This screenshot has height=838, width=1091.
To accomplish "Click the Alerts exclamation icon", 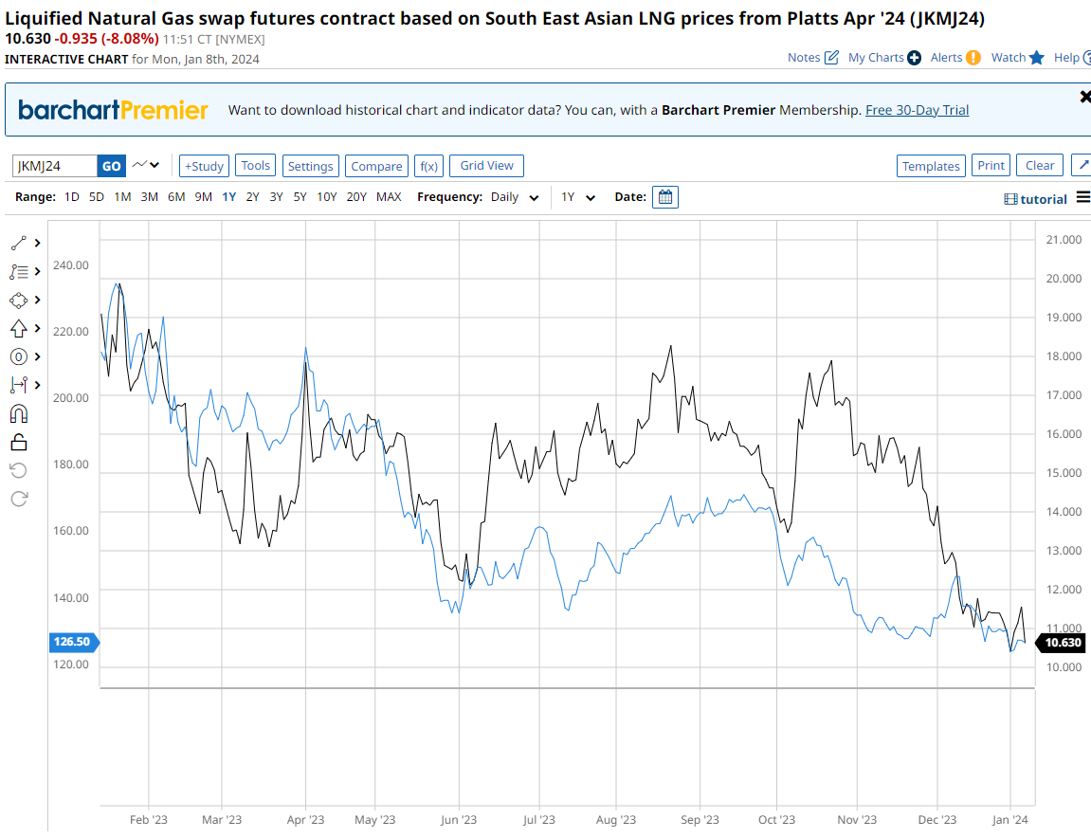I will 973,58.
